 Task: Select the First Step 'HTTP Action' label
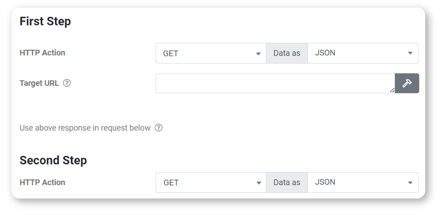click(x=42, y=53)
